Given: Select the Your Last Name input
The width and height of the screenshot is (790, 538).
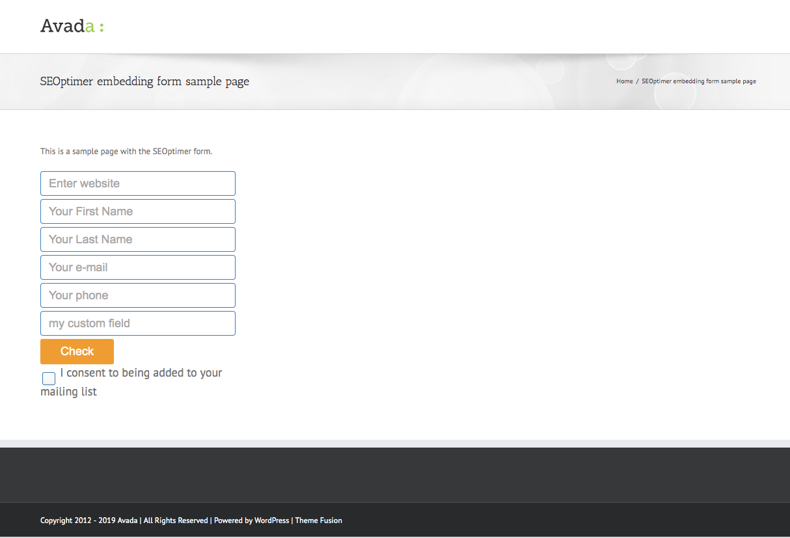Looking at the screenshot, I should coord(137,239).
